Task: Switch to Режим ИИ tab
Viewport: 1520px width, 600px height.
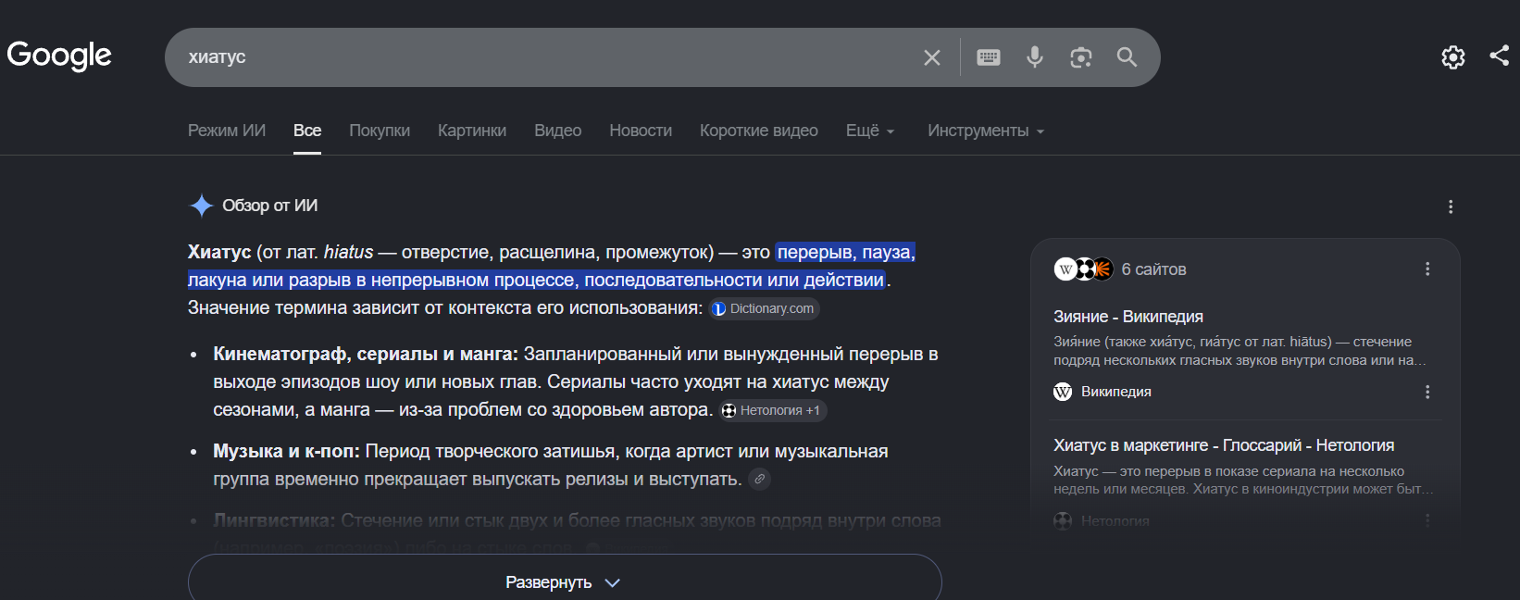Action: click(x=227, y=131)
